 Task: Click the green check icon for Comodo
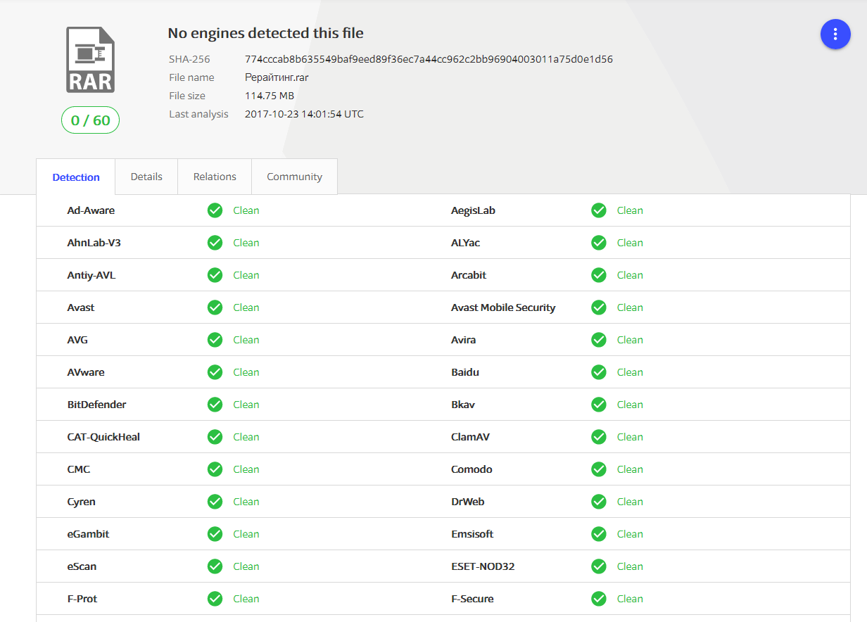(x=599, y=469)
